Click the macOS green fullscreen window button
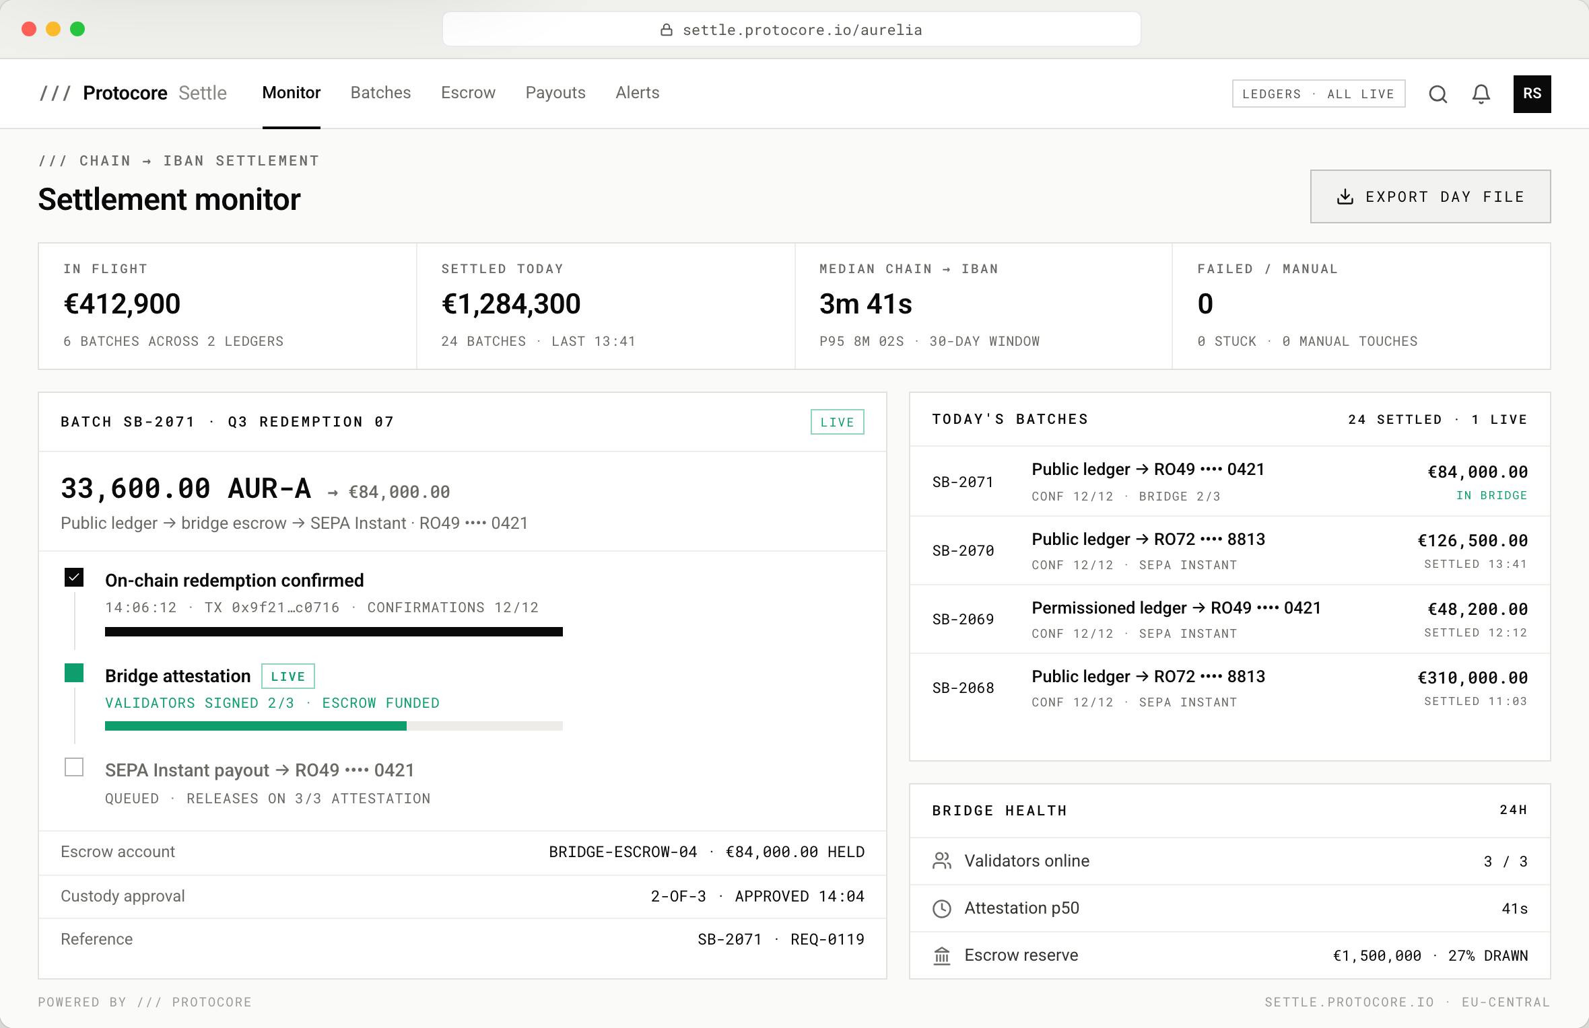This screenshot has height=1028, width=1589. point(77,29)
